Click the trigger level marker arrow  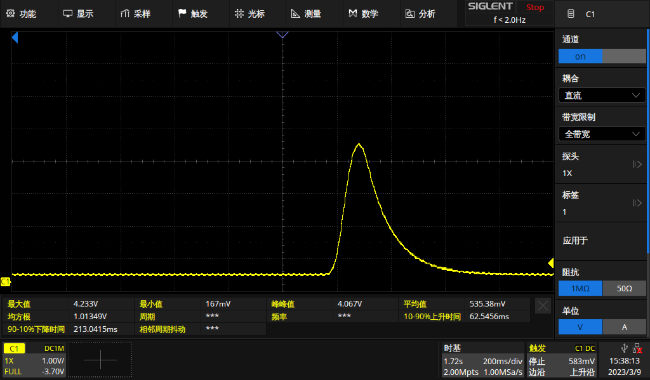point(550,263)
